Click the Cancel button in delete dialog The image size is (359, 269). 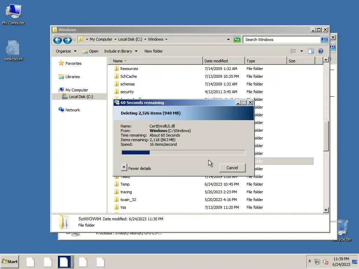pos(232,168)
